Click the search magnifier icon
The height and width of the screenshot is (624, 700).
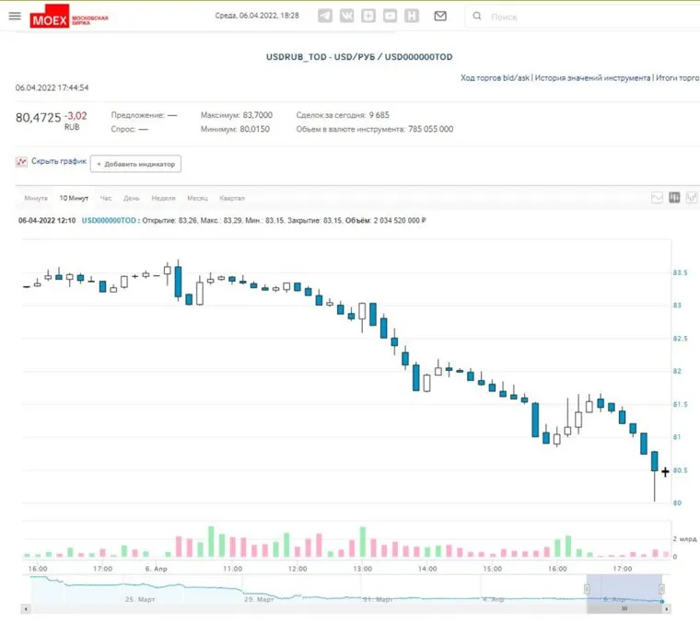click(x=477, y=17)
